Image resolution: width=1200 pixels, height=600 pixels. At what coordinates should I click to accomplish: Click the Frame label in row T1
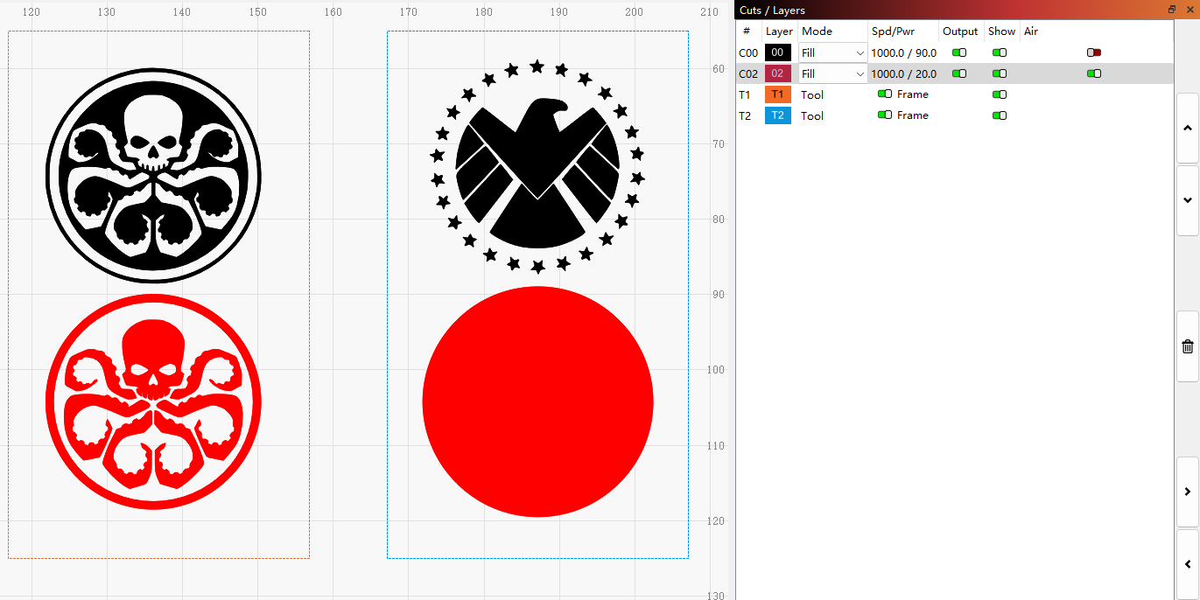click(913, 94)
